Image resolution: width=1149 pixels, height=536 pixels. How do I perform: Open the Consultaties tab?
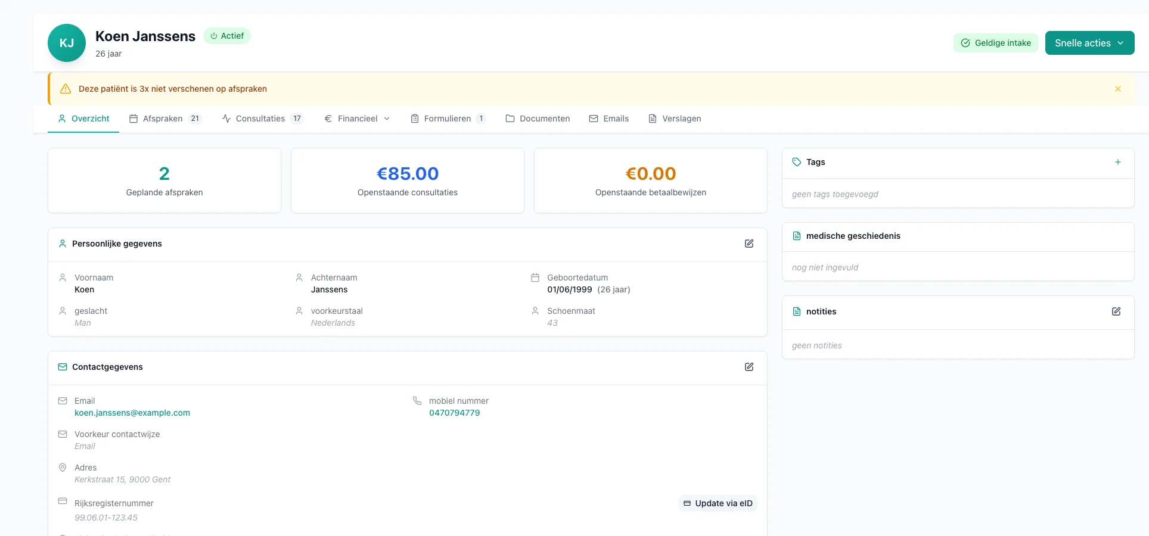point(263,119)
